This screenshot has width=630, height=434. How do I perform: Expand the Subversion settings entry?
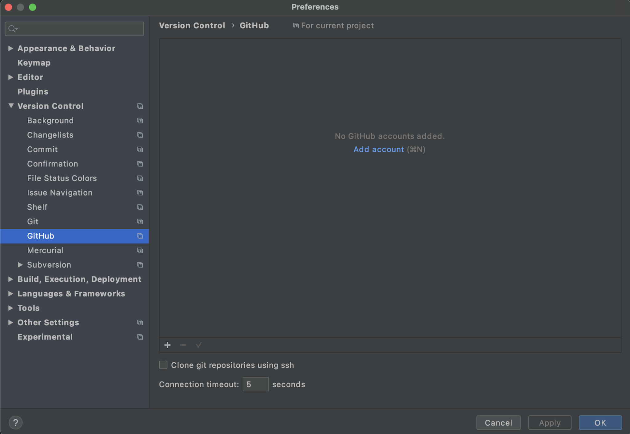(x=20, y=265)
